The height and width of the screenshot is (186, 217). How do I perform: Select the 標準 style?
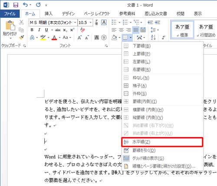(x=182, y=30)
